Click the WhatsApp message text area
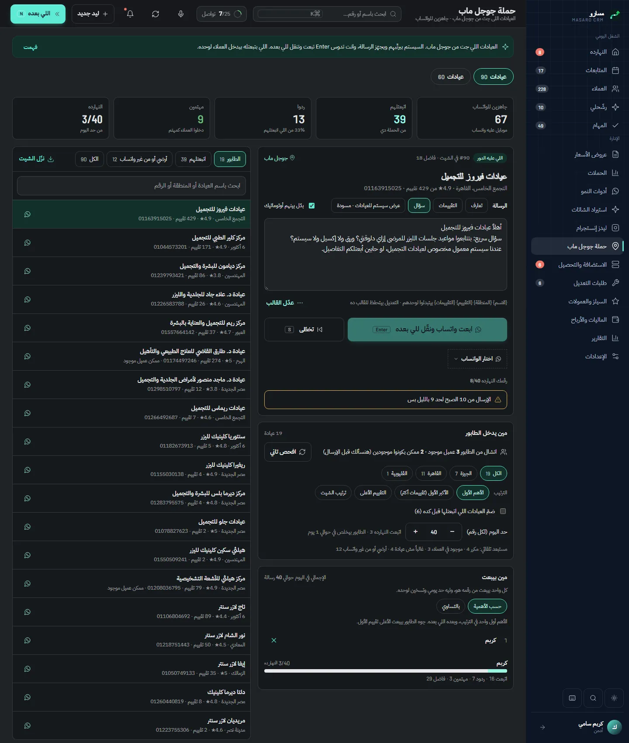The image size is (629, 743). (386, 254)
